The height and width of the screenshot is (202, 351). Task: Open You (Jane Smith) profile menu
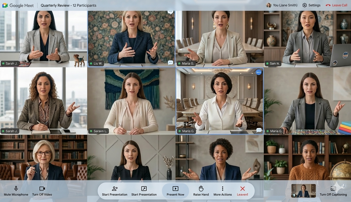click(x=282, y=5)
